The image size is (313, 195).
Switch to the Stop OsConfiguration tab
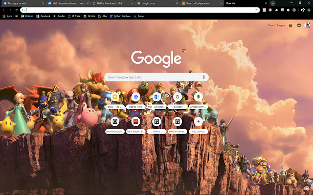point(201,3)
